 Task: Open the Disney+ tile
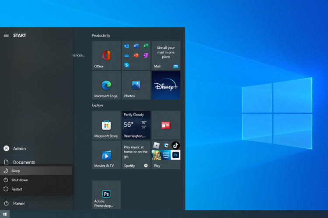click(166, 85)
